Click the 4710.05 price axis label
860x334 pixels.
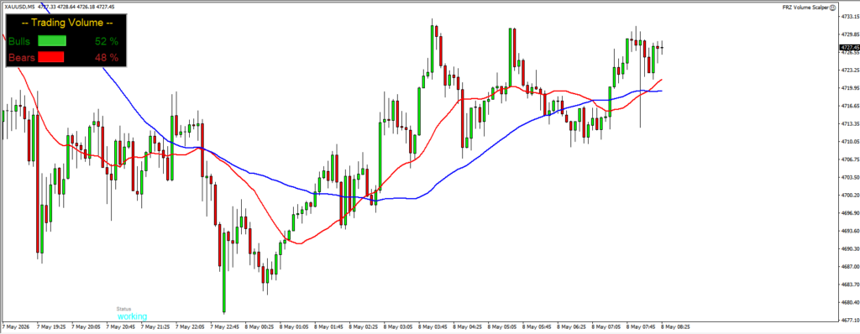pos(849,142)
